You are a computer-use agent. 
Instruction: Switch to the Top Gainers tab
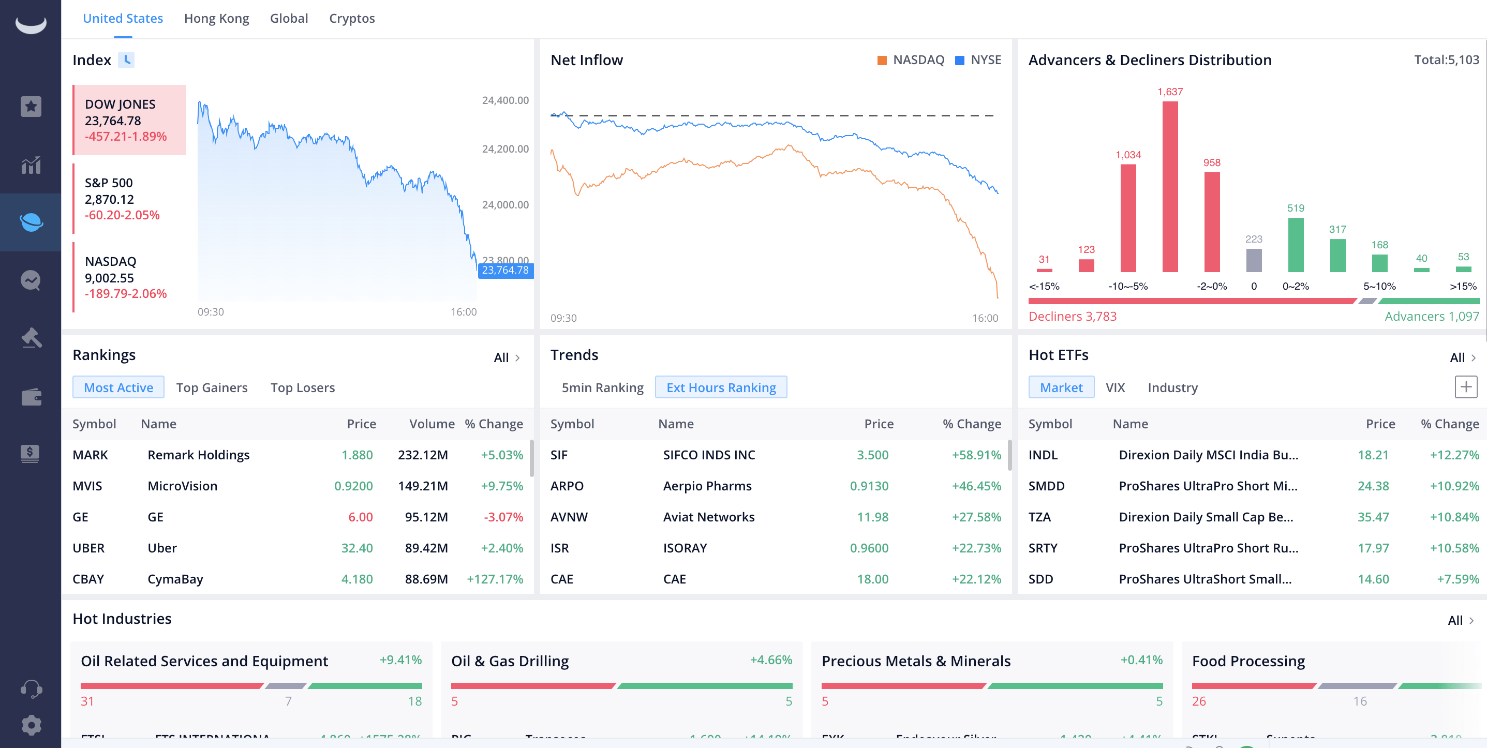pyautogui.click(x=212, y=388)
